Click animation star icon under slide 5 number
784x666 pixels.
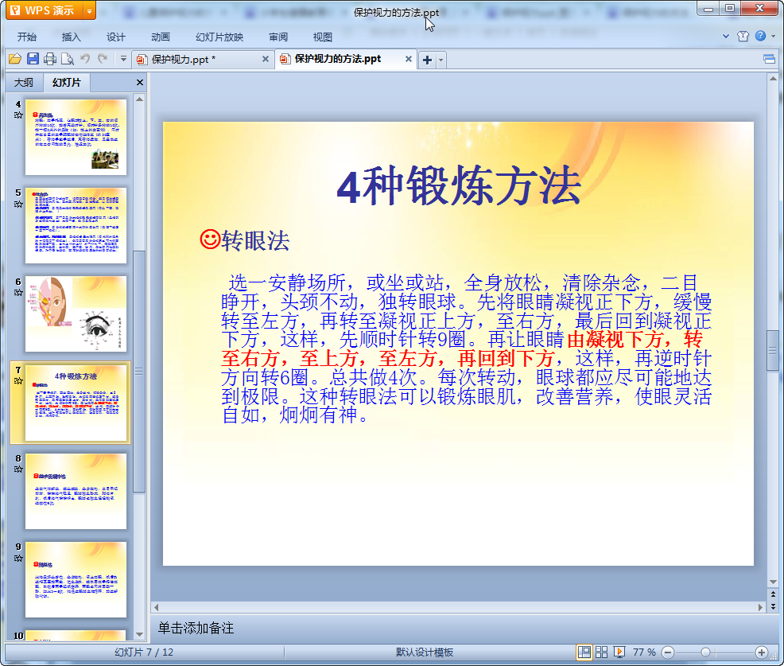[x=18, y=204]
